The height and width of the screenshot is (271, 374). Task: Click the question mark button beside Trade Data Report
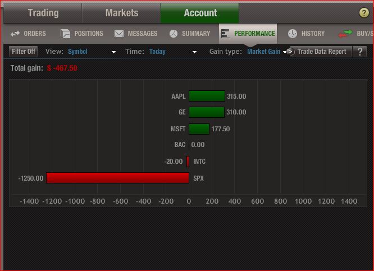360,52
